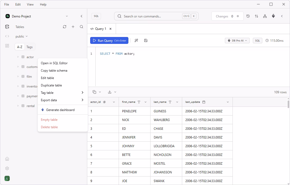The width and height of the screenshot is (290, 185).
Task: Expand the film table tree node
Action: (x=18, y=76)
